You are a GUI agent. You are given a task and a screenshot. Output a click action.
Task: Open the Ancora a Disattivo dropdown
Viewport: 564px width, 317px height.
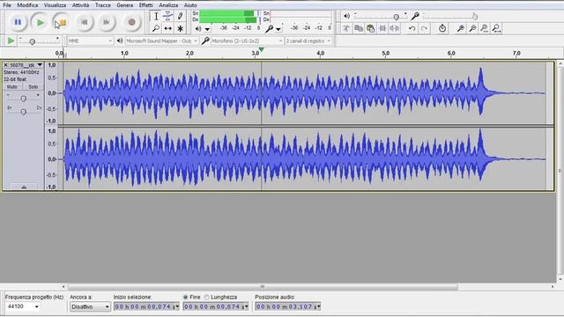[90, 306]
